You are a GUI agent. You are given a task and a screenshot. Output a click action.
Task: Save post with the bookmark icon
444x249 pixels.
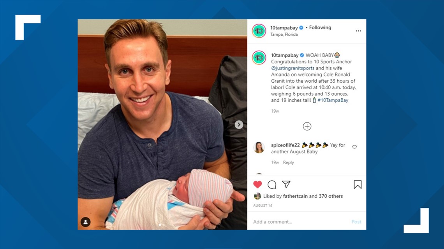pos(358,185)
